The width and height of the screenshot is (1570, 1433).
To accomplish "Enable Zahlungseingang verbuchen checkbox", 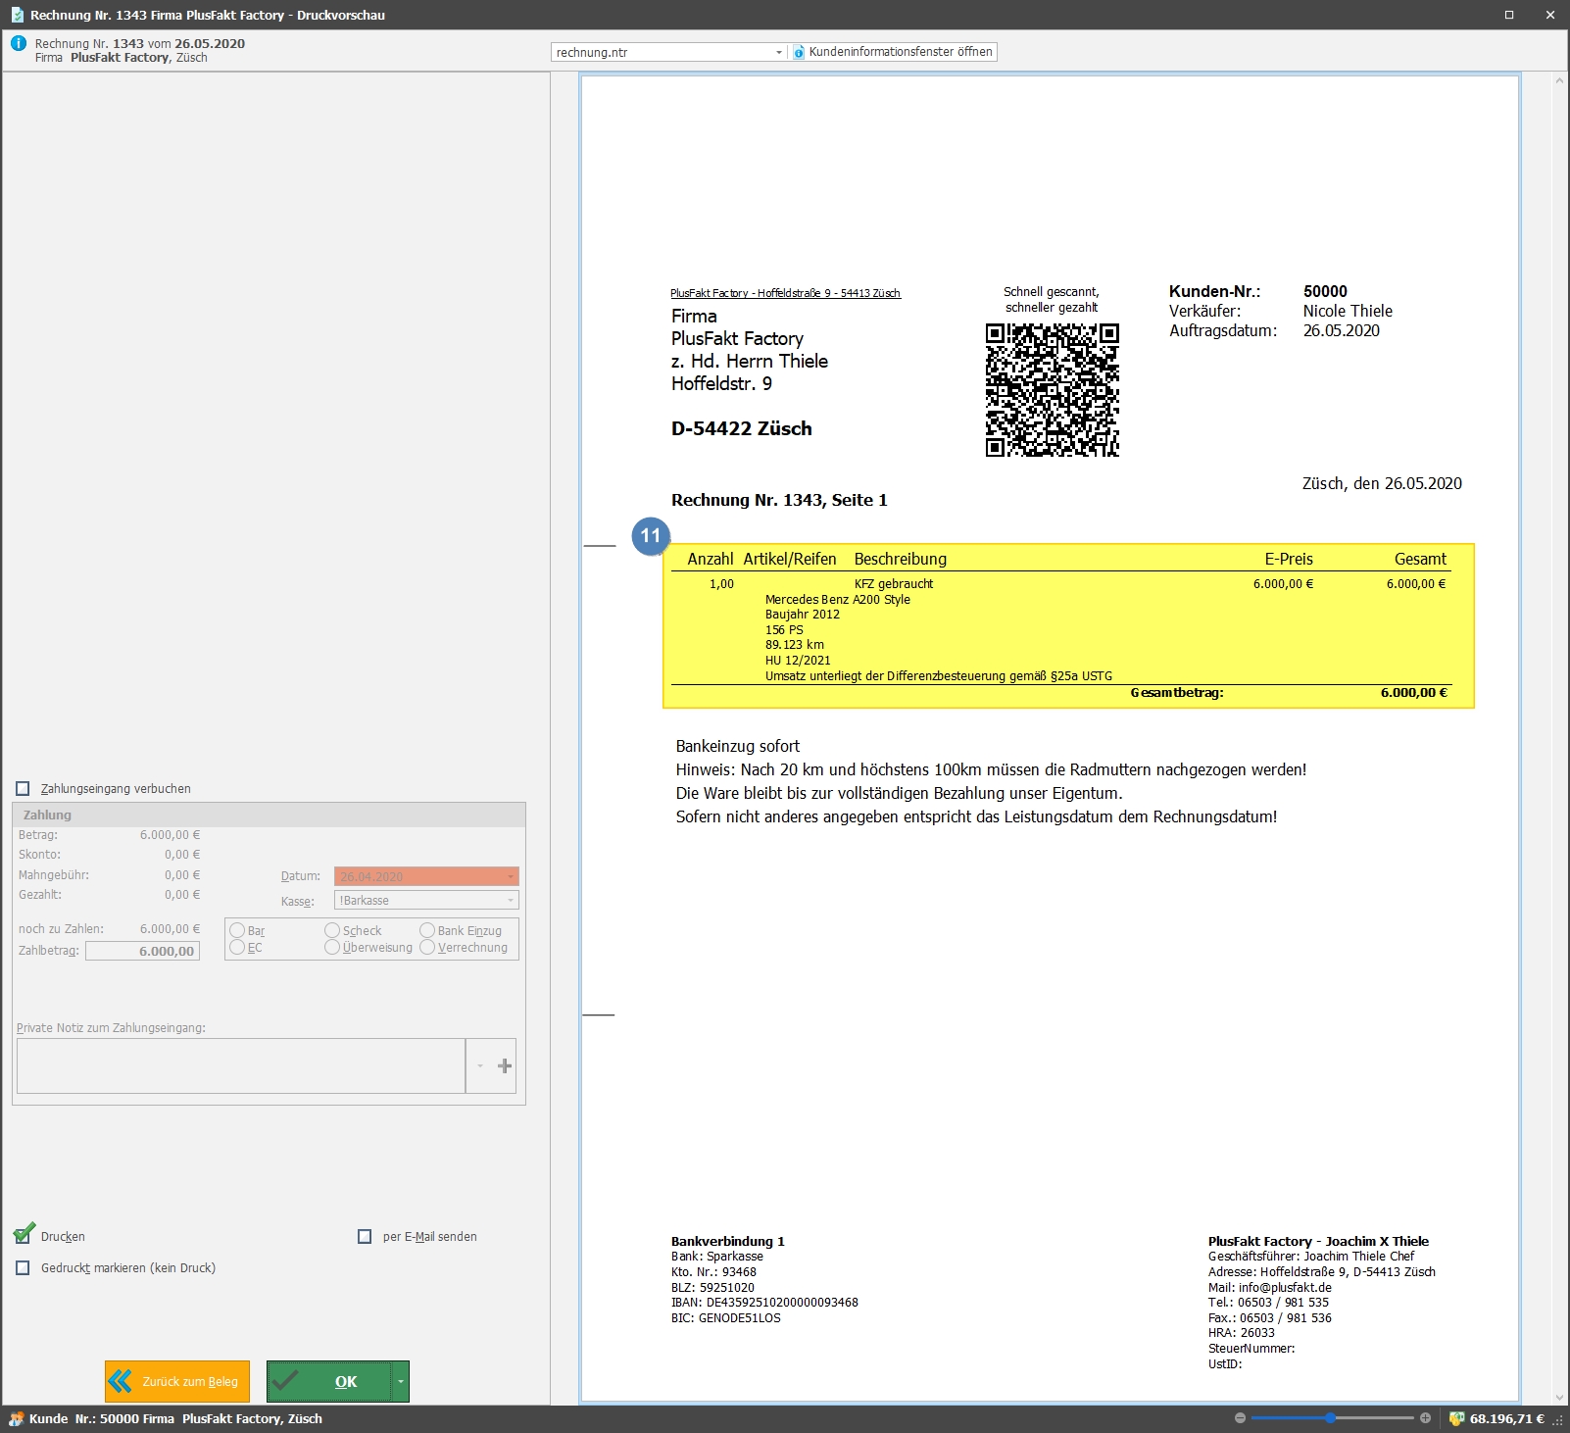I will coord(23,788).
